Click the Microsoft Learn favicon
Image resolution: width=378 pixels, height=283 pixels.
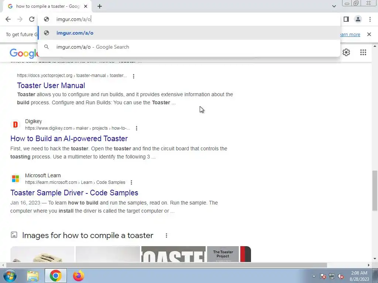click(16, 179)
